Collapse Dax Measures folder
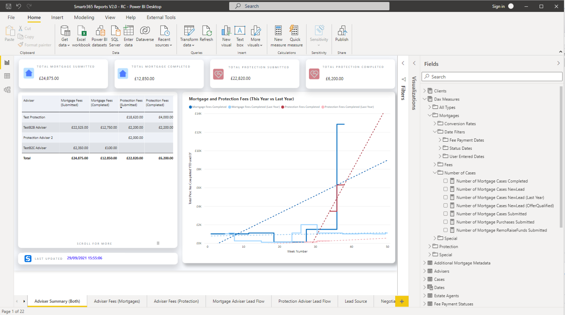This screenshot has height=315, width=565. (x=425, y=99)
